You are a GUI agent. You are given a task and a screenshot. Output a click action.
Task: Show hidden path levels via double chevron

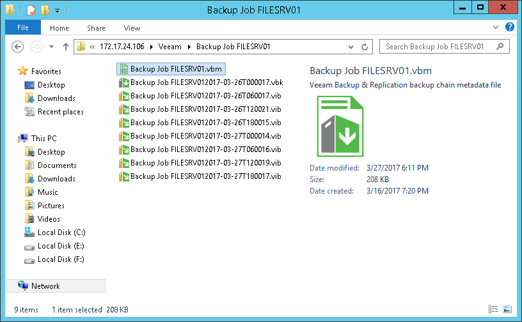(x=92, y=47)
